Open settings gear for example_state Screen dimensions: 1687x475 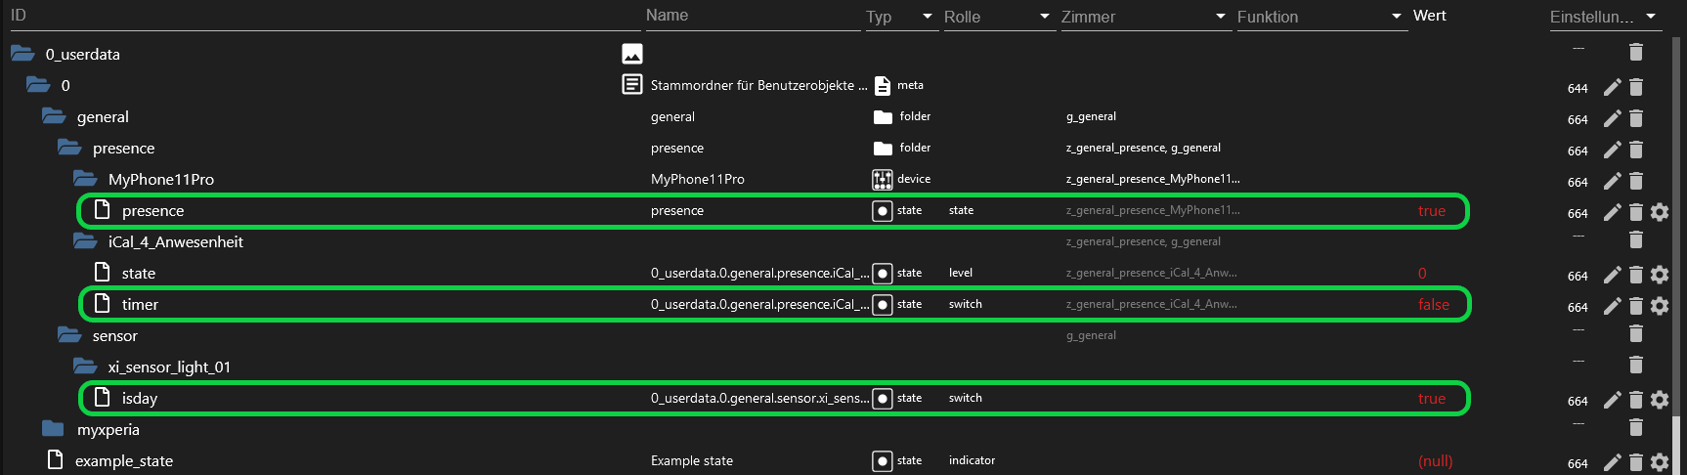(x=1660, y=462)
